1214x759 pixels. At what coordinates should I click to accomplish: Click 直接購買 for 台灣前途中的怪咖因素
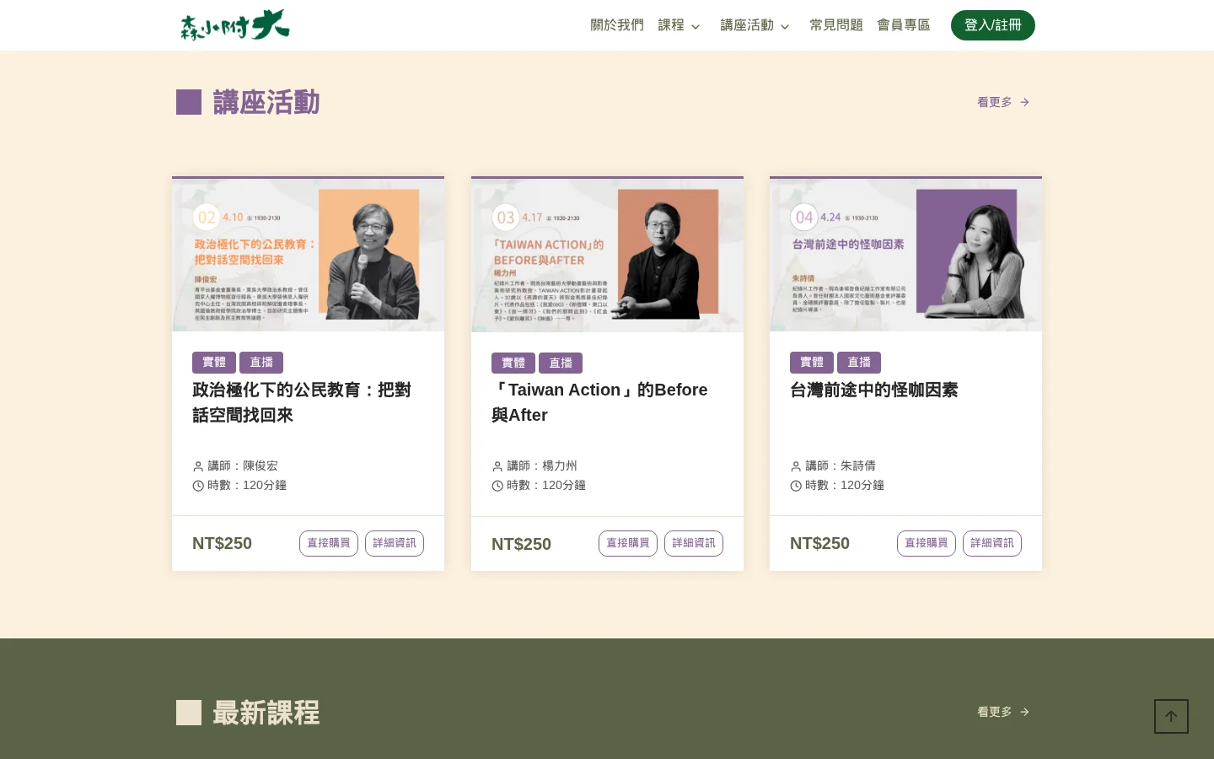click(x=927, y=543)
